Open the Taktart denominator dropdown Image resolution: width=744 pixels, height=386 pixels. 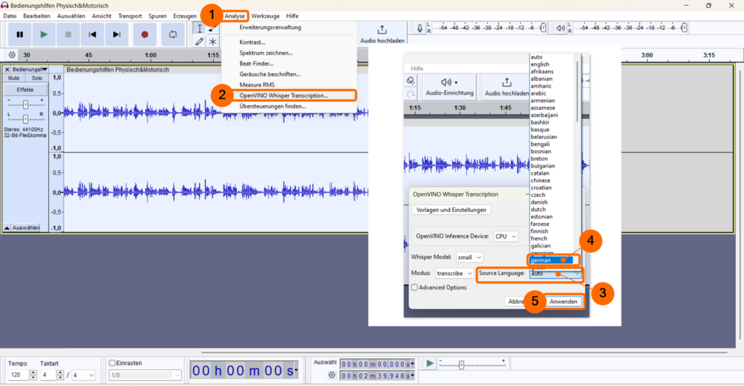tap(83, 375)
